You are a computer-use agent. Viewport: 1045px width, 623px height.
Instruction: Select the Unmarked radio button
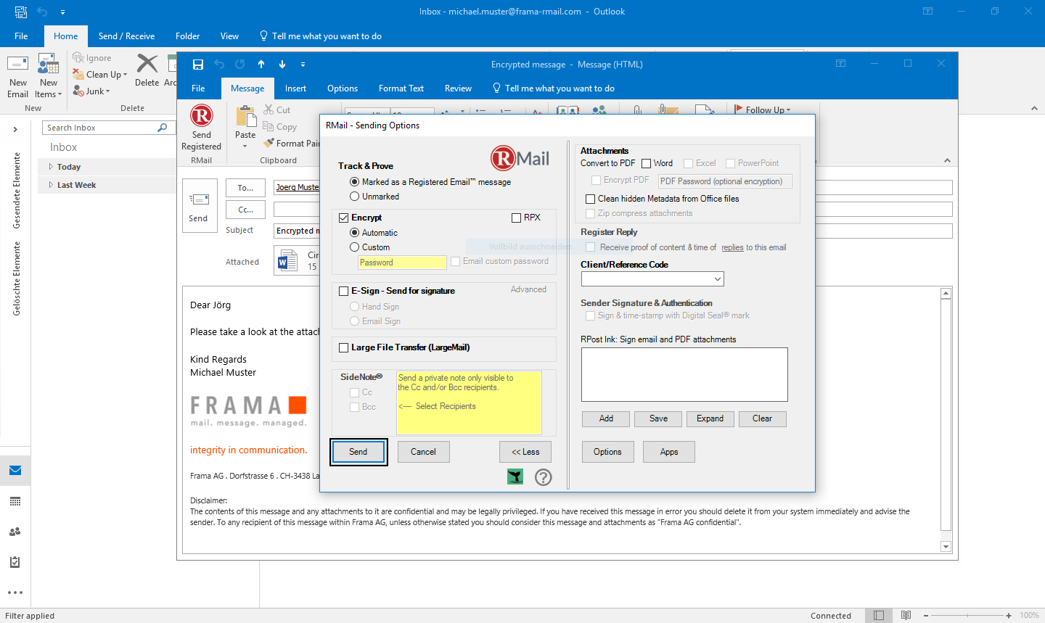pos(354,197)
